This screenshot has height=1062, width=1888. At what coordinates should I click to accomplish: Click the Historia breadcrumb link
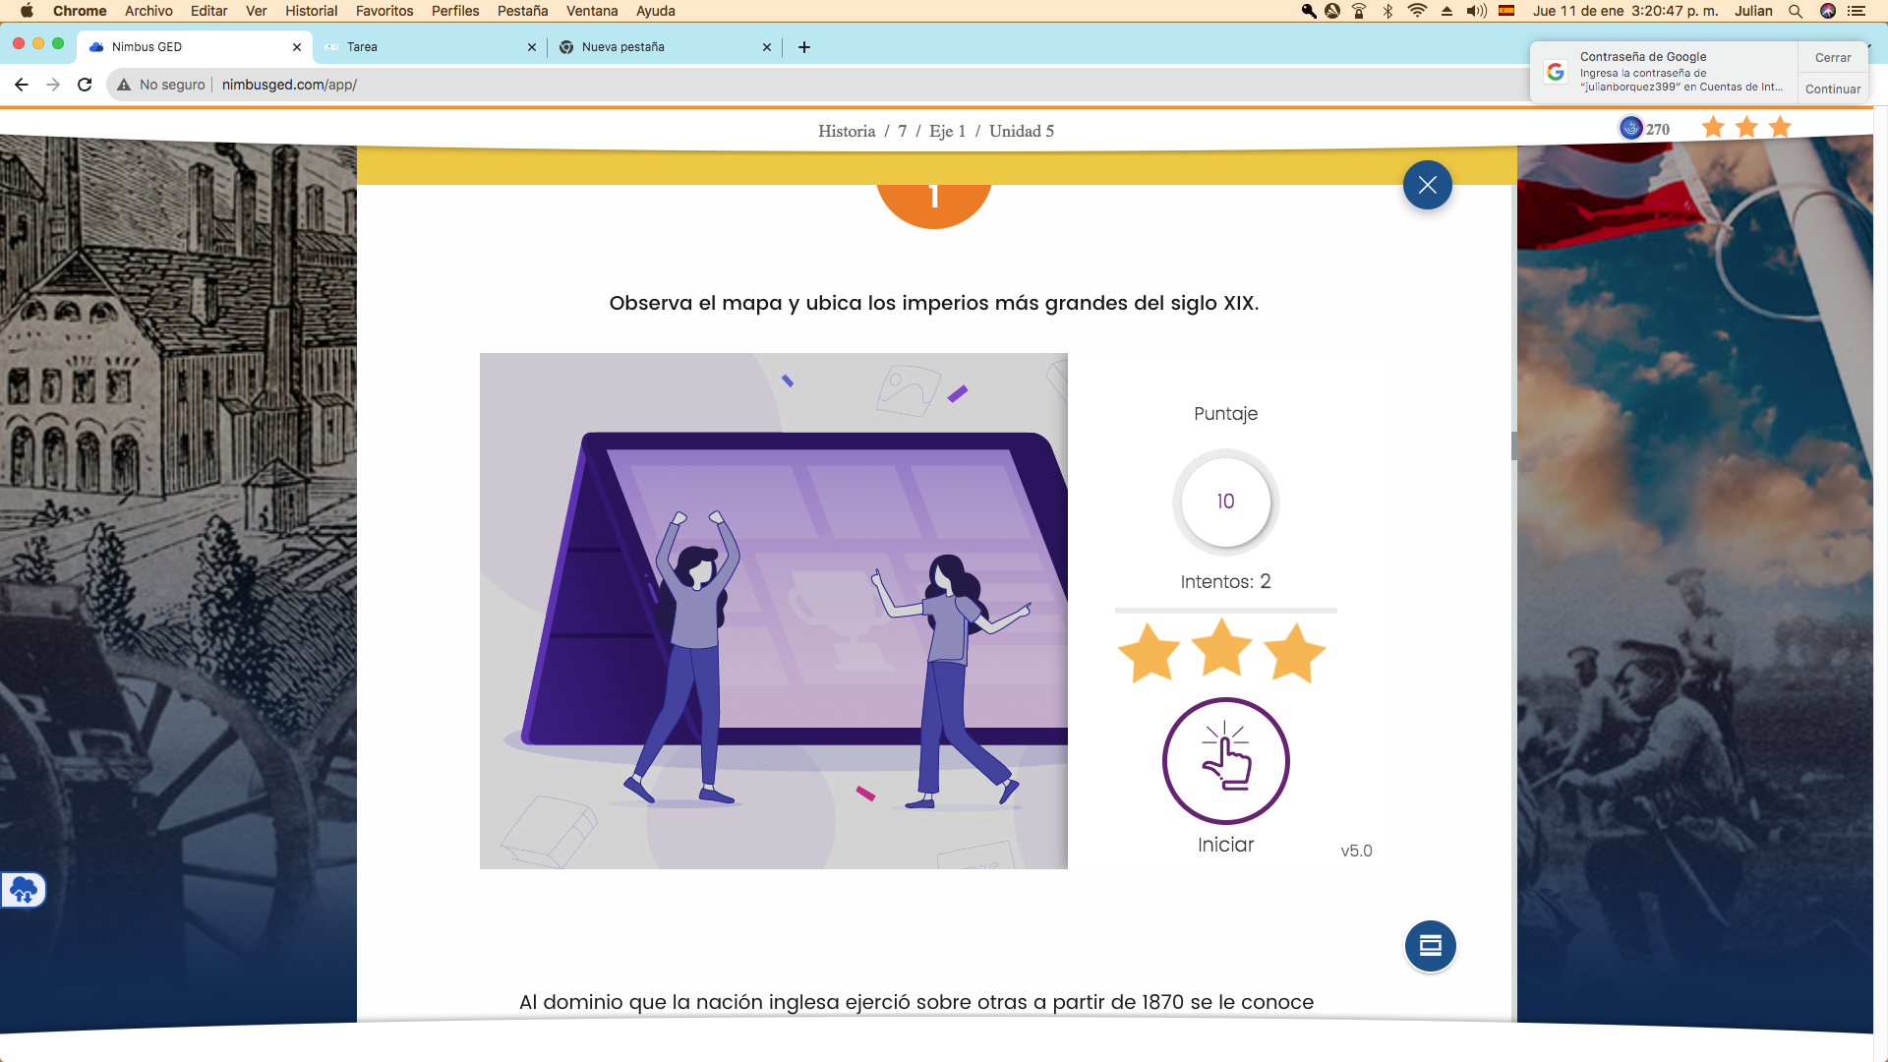[x=846, y=131]
